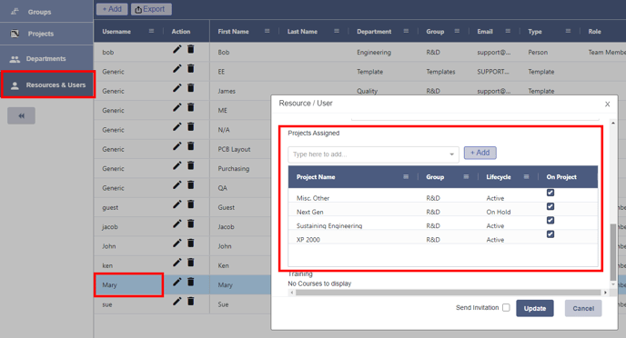The image size is (626, 338).
Task: Edit the guest user row
Action: (x=177, y=204)
